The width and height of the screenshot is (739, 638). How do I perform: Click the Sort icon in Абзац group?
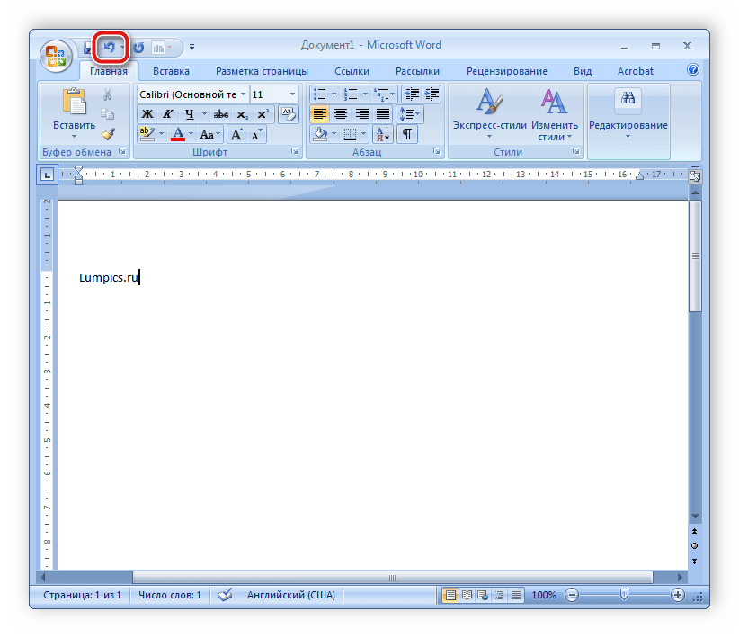pyautogui.click(x=382, y=134)
